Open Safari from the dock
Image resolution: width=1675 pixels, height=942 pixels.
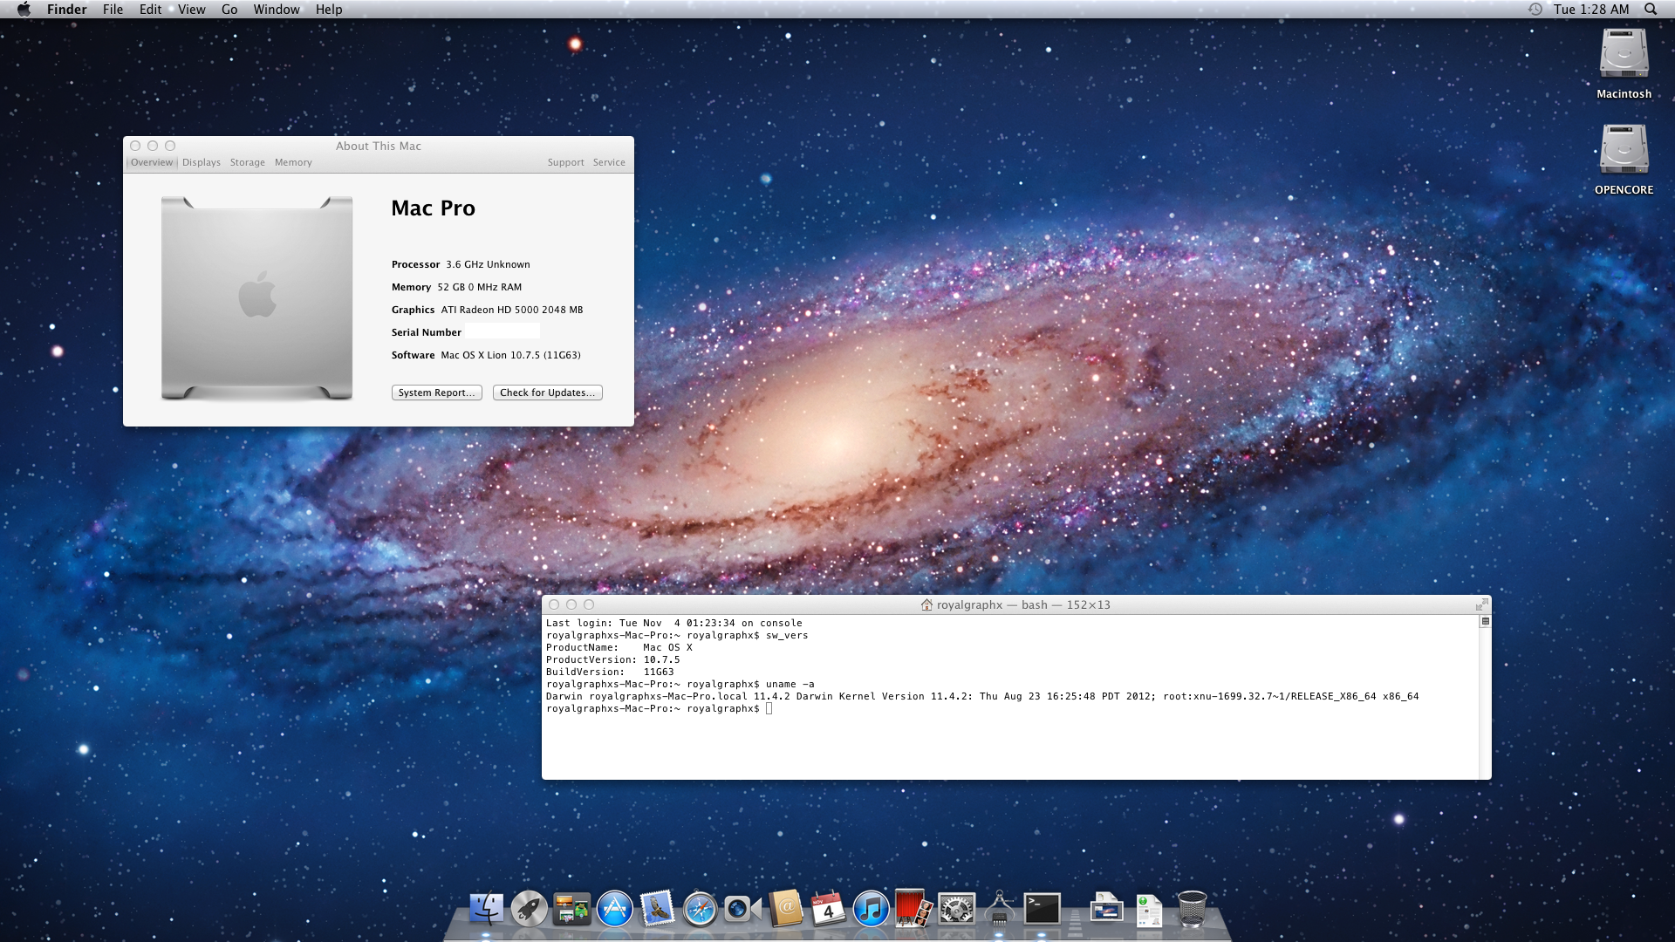[x=700, y=909]
